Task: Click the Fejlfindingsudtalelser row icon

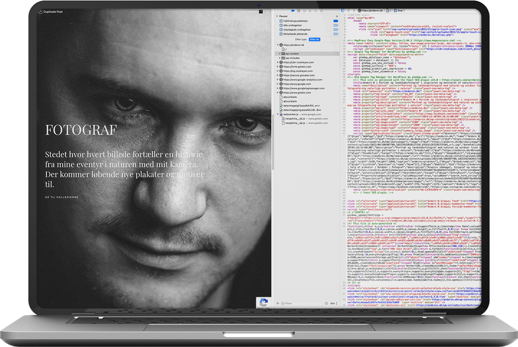Action: (x=281, y=21)
